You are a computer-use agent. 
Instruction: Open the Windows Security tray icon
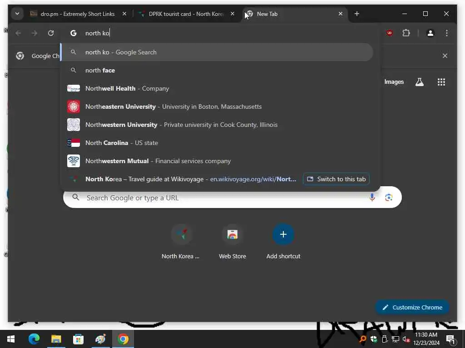[x=374, y=339]
